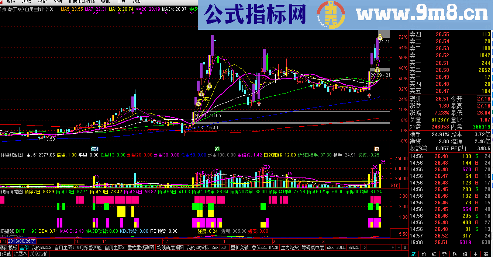The width and height of the screenshot is (493, 257).
Task: Open the 筹 (chip distribution) icon
Action: coord(486,254)
